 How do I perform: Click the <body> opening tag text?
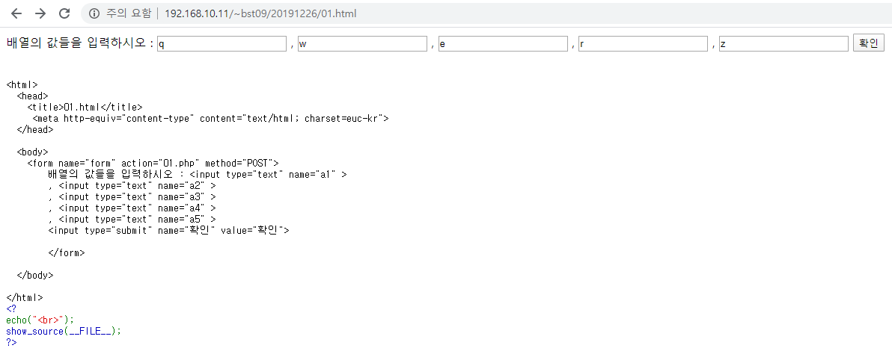coord(32,152)
